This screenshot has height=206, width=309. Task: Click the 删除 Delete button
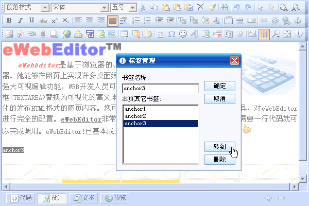pyautogui.click(x=220, y=160)
